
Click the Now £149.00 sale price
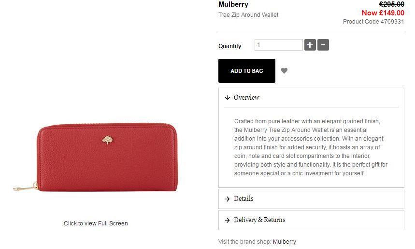click(x=383, y=13)
